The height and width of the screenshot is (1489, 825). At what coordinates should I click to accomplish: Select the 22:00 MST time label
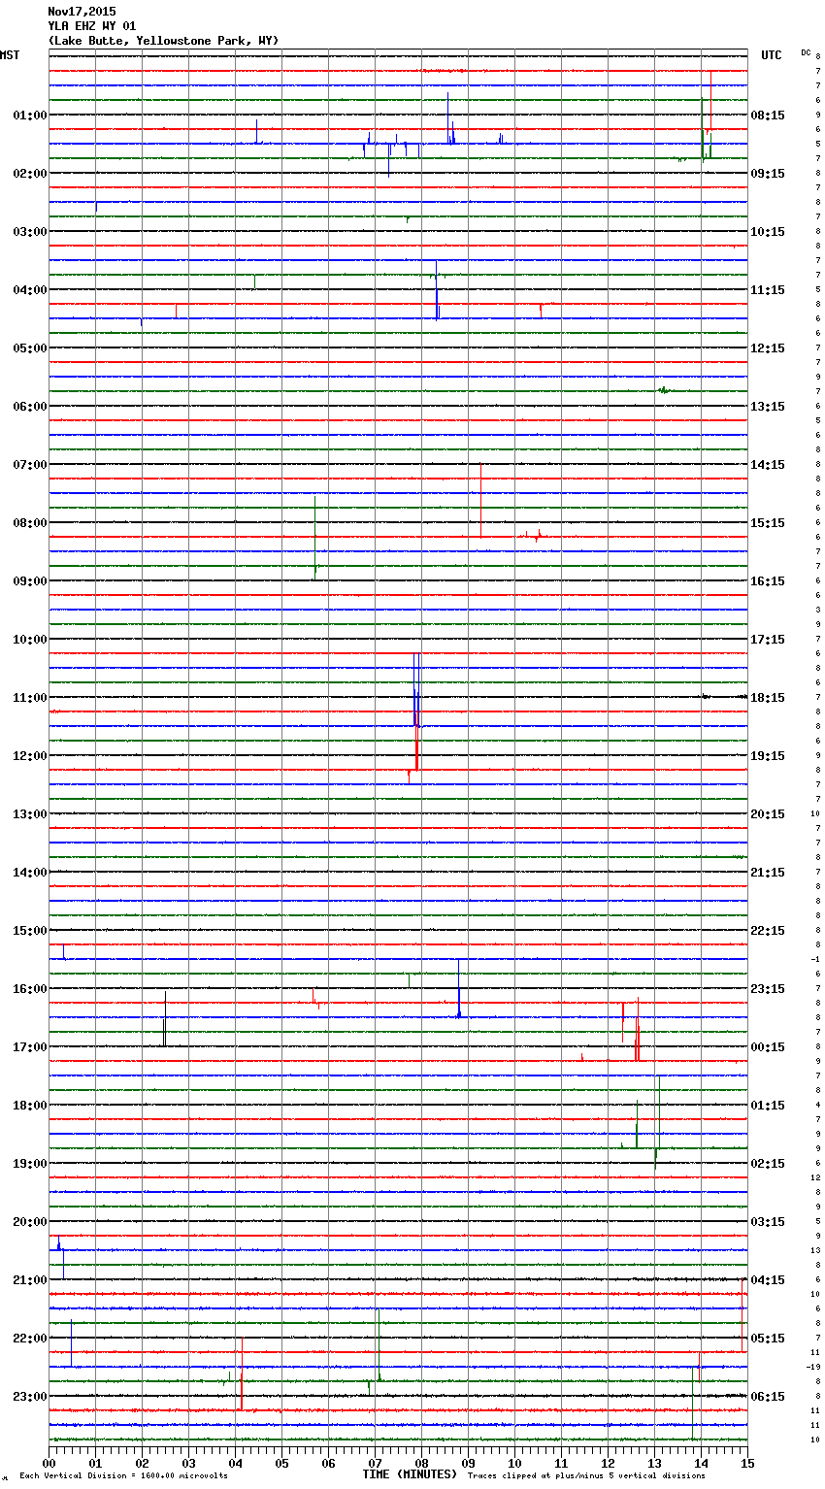tap(30, 1339)
